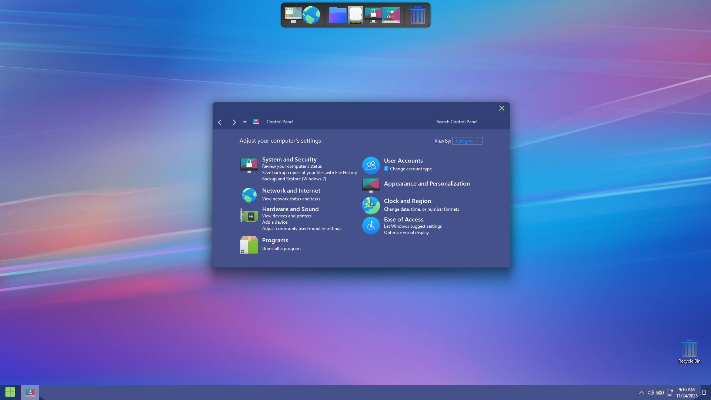711x400 pixels.
Task: Click the Hardware and Sound card icon
Action: tap(249, 216)
